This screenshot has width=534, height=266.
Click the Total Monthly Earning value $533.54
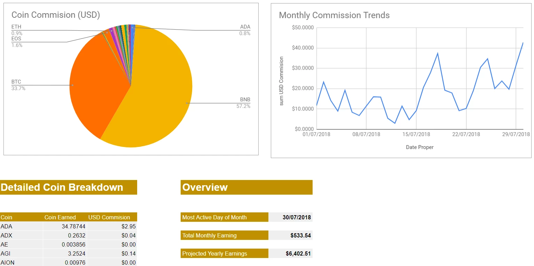[x=300, y=235]
